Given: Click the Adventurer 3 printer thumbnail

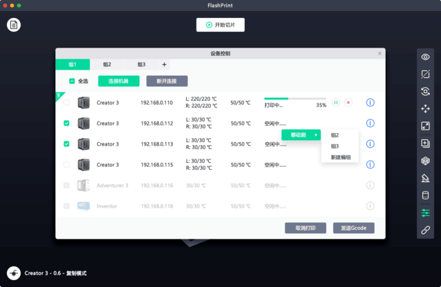Looking at the screenshot, I should 83,186.
